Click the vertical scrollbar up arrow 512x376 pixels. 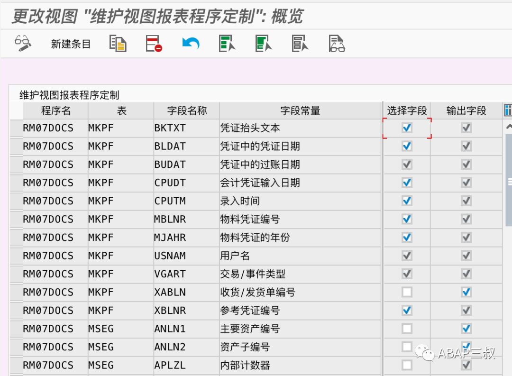(x=509, y=127)
